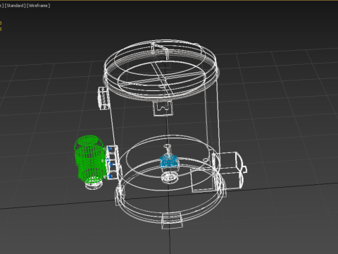The image size is (338, 254).
Task: Select the hook-shaped latch under the lid
Action: pos(163,109)
